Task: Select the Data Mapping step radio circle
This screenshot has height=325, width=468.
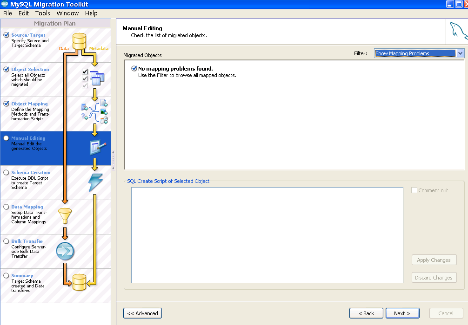Action: click(6, 207)
